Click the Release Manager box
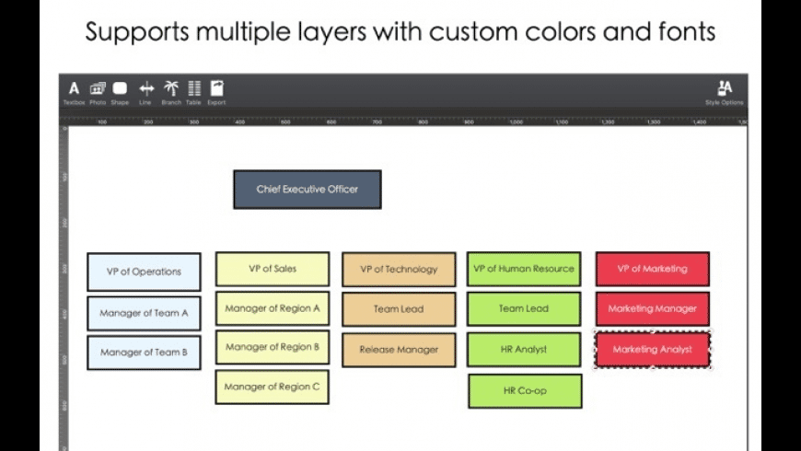The width and height of the screenshot is (801, 451). pyautogui.click(x=399, y=350)
